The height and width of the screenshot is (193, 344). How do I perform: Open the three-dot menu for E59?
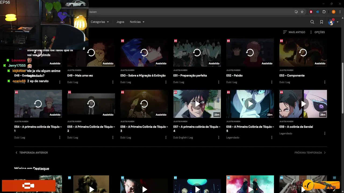(x=325, y=133)
